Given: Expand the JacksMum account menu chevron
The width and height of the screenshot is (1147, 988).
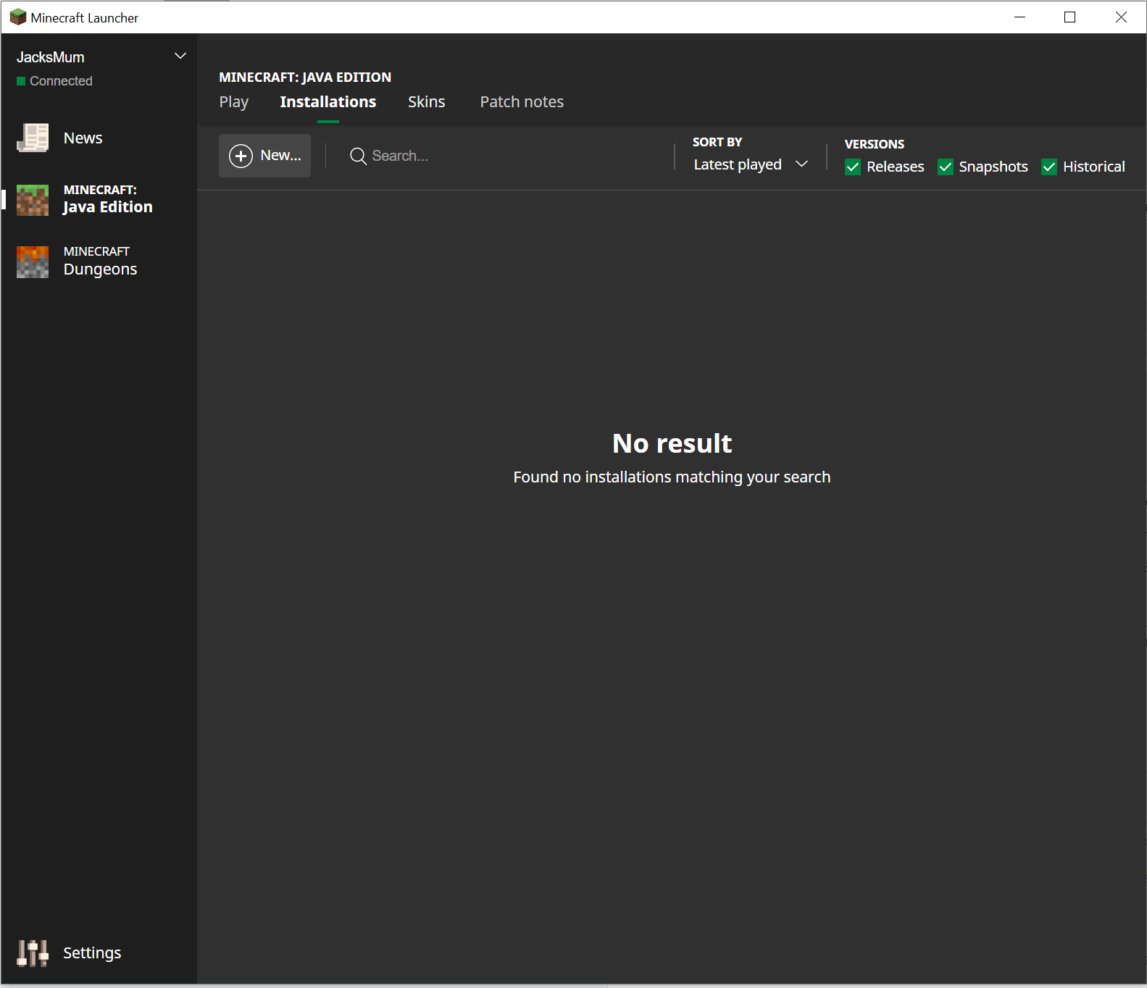Looking at the screenshot, I should pos(180,56).
